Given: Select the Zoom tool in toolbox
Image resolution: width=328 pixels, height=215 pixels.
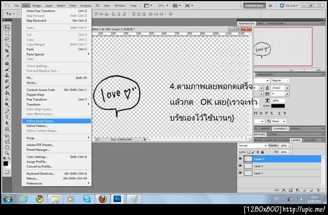Looking at the screenshot, I should 7,153.
